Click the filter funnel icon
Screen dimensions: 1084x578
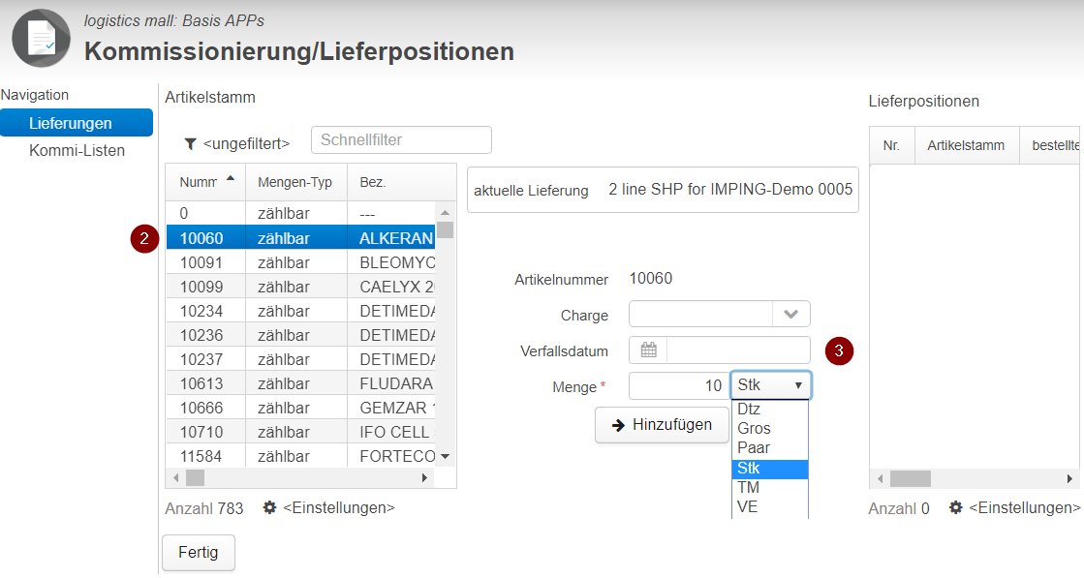190,143
